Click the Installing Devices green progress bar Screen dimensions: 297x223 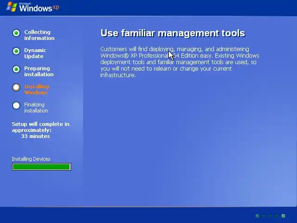41,167
